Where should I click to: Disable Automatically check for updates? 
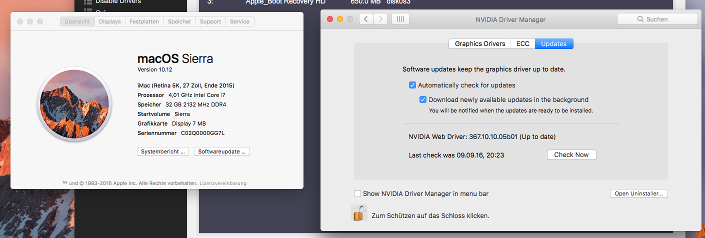point(412,85)
